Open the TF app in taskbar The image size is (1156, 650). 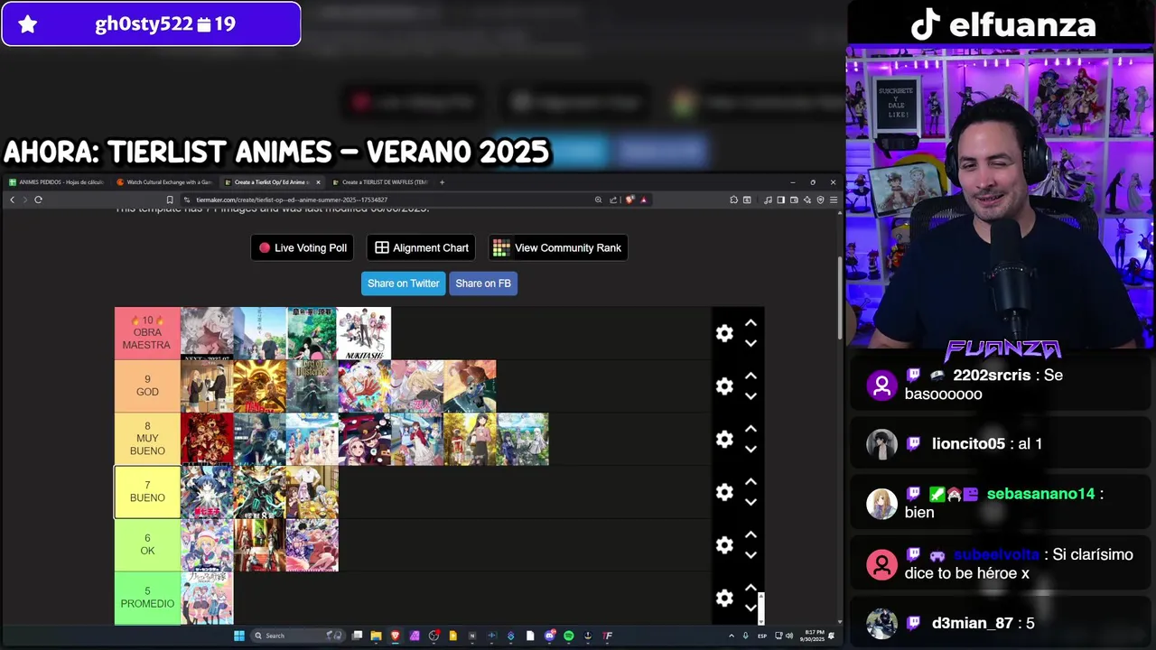[608, 636]
